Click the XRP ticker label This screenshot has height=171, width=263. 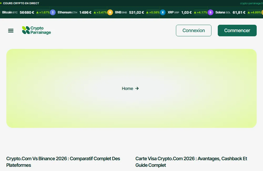(173, 12)
